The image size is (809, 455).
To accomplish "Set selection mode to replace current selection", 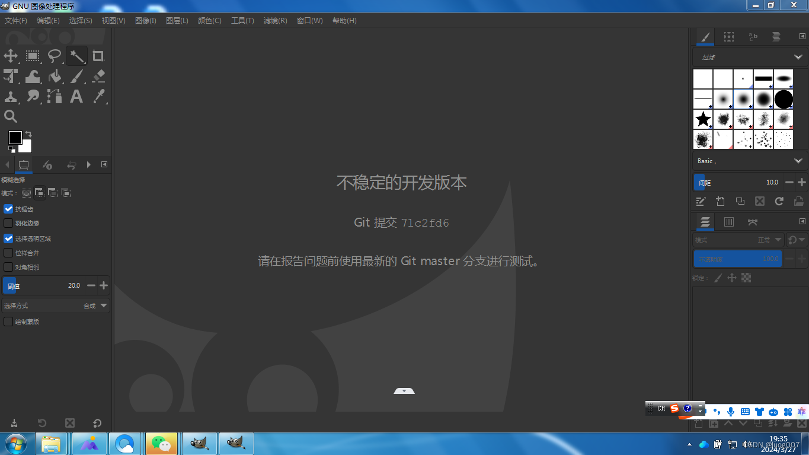I will [26, 193].
